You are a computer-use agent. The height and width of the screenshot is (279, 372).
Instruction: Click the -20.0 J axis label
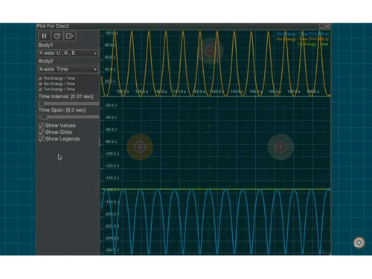(111, 106)
